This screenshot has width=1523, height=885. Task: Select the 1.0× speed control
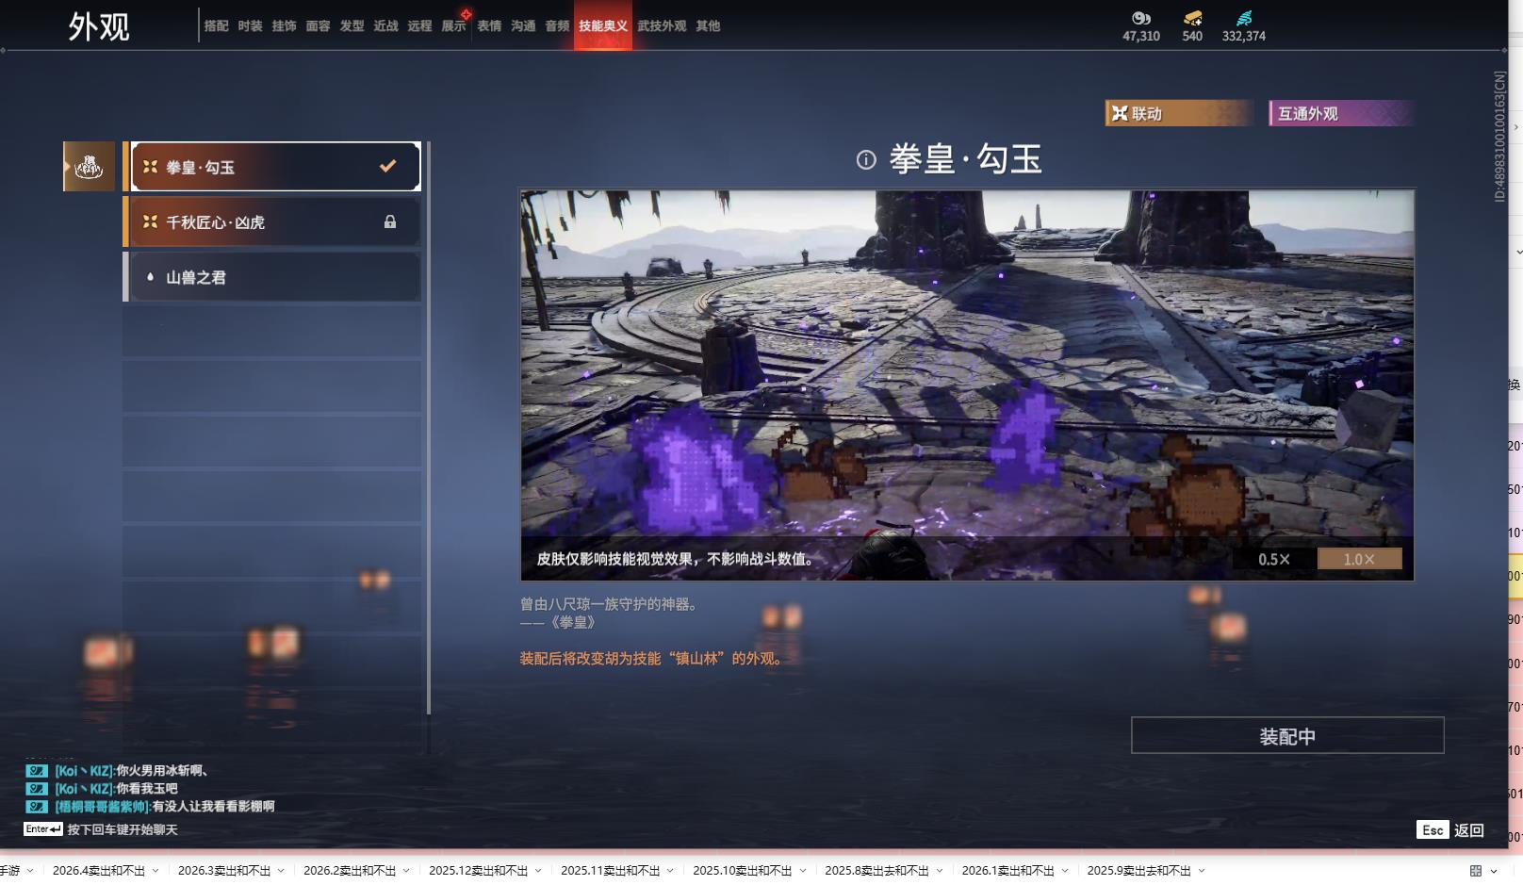click(x=1359, y=558)
